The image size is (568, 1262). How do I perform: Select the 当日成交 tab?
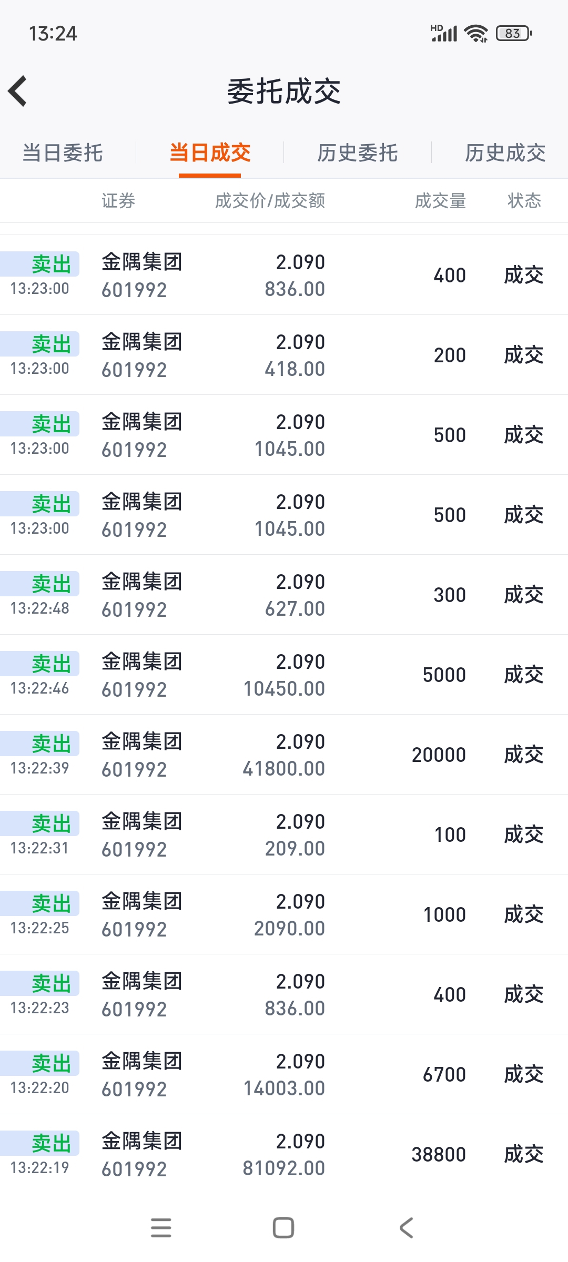(210, 153)
